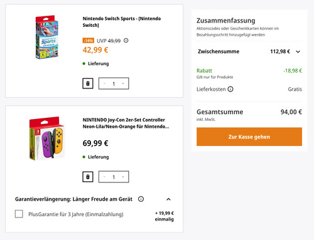Open NINTENDO Joy-Con 2er-Set product title
This screenshot has height=240, width=314.
pyautogui.click(x=126, y=123)
